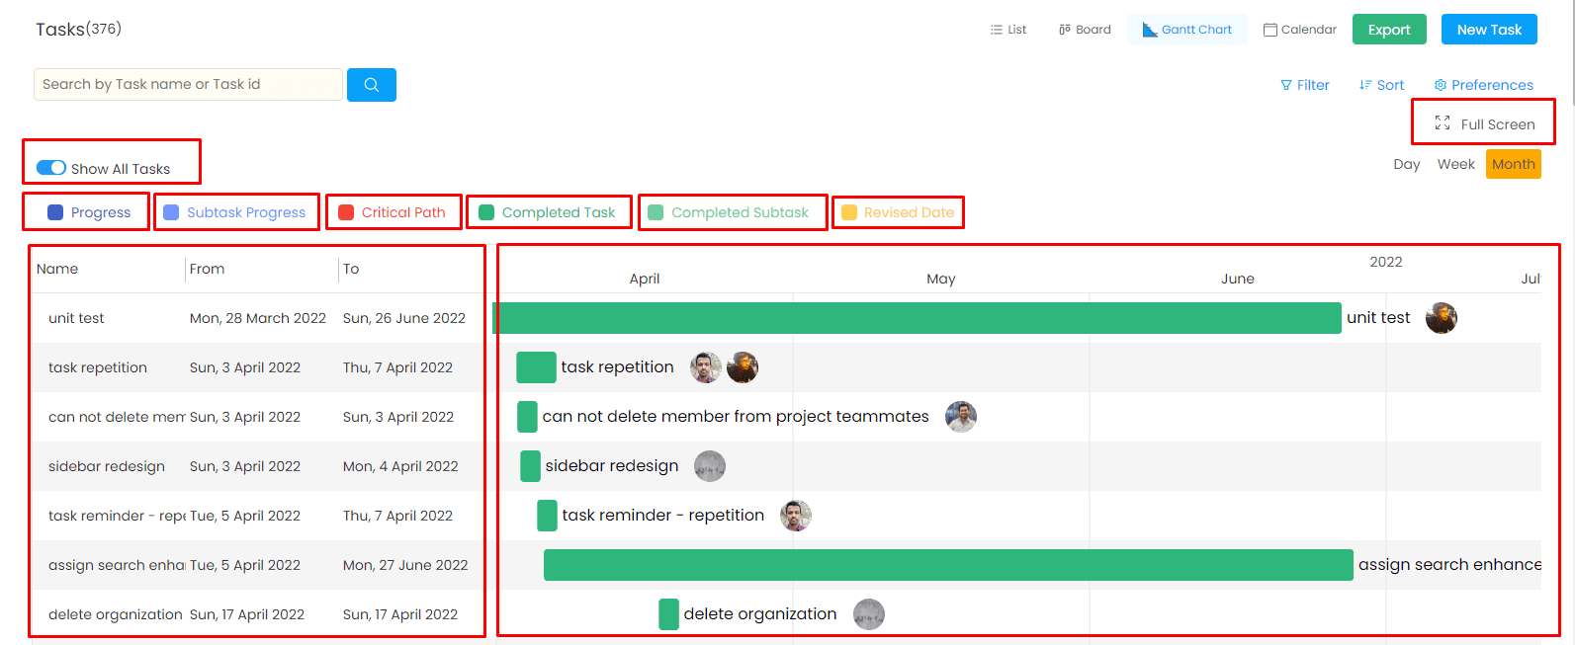Click the April month header
The image size is (1575, 645).
pos(645,279)
